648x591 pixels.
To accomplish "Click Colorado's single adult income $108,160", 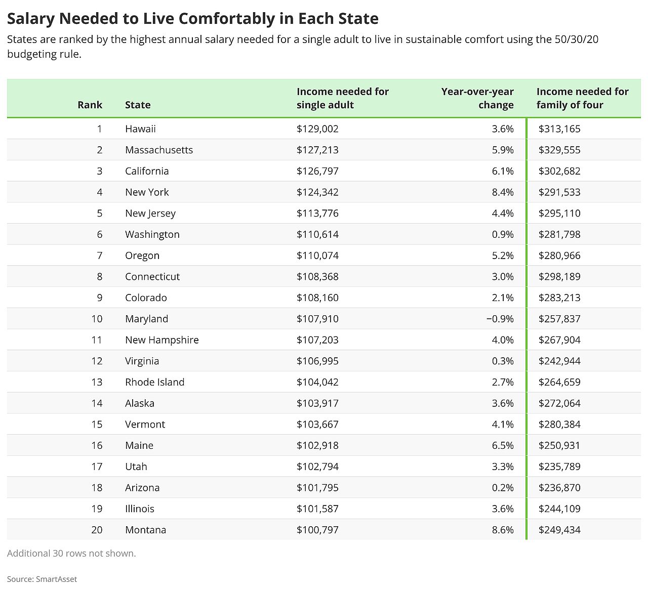I will pyautogui.click(x=317, y=298).
